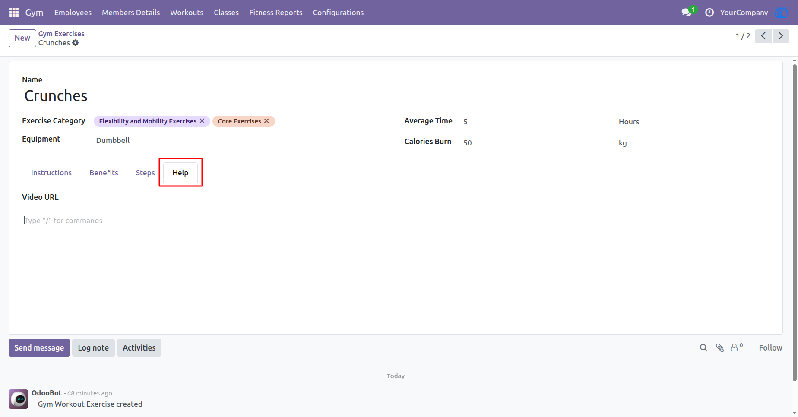Image resolution: width=798 pixels, height=417 pixels.
Task: Create a New exercise record
Action: [22, 38]
